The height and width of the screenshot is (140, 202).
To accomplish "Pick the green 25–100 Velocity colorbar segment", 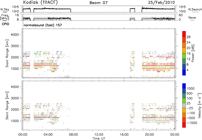I will click(x=184, y=101).
